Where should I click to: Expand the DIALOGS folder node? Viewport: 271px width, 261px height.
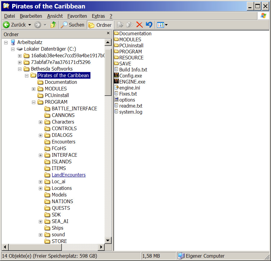(40, 135)
